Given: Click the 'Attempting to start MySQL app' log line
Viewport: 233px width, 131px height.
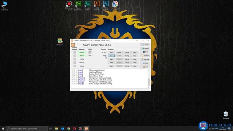Looking at the screenshot, I should (x=100, y=82).
